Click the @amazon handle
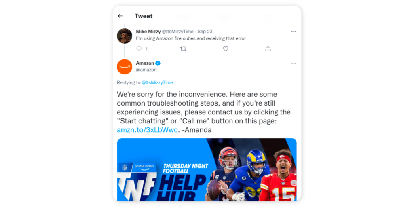This screenshot has width=414, height=207. (x=146, y=70)
